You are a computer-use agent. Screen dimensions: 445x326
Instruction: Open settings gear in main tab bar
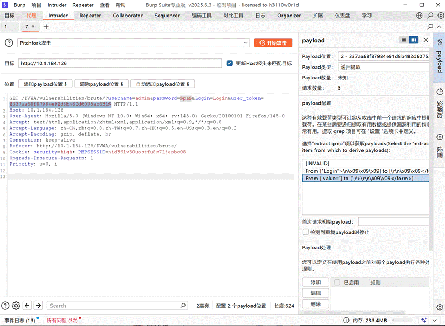441,16
